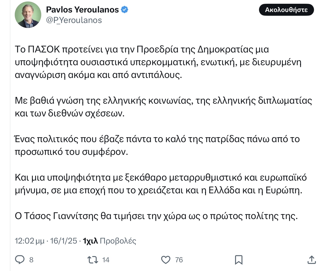318x271 pixels.
Task: Open Pavlos Yeroulanos's profile picture
Action: click(x=28, y=15)
